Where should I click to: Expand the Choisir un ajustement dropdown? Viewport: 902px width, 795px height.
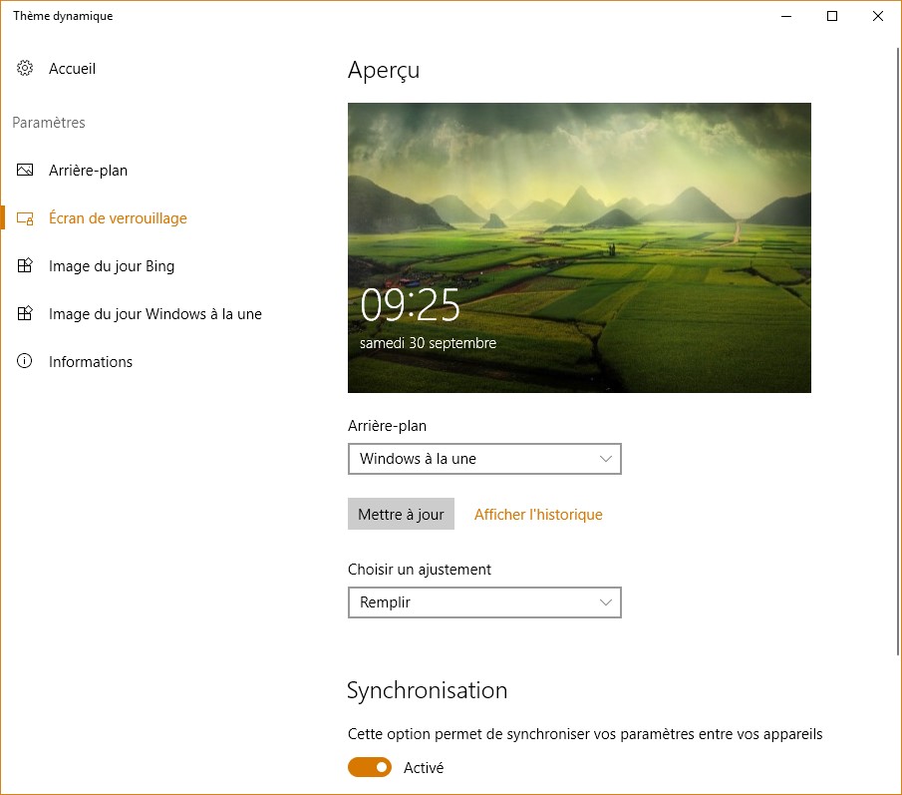[483, 602]
